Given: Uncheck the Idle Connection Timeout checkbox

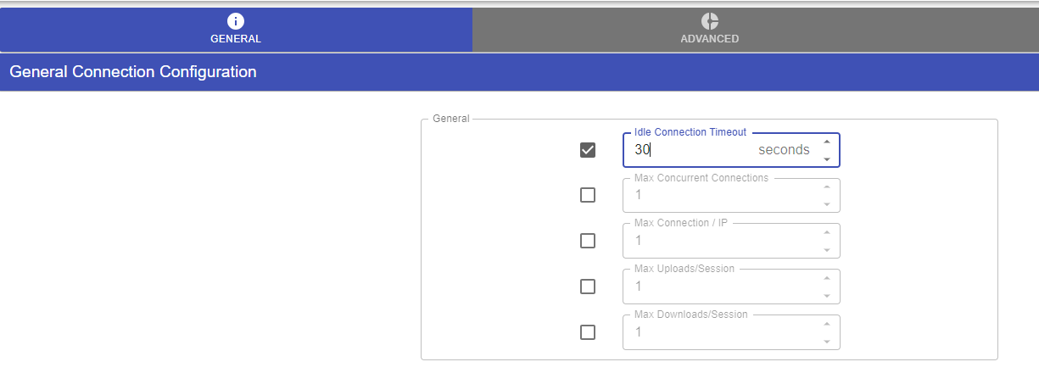Looking at the screenshot, I should point(588,150).
